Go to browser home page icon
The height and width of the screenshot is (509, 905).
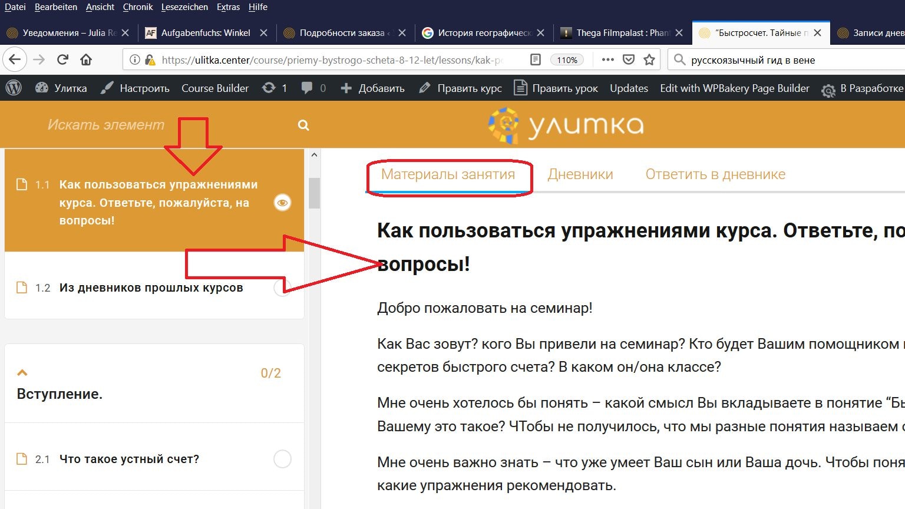coord(86,60)
